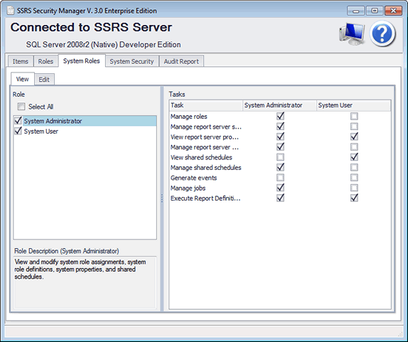Toggle Manage shared schedules for System Administrator
408x342 pixels.
[x=280, y=167]
